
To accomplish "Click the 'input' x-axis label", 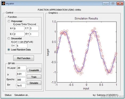I will click(x=86, y=89).
